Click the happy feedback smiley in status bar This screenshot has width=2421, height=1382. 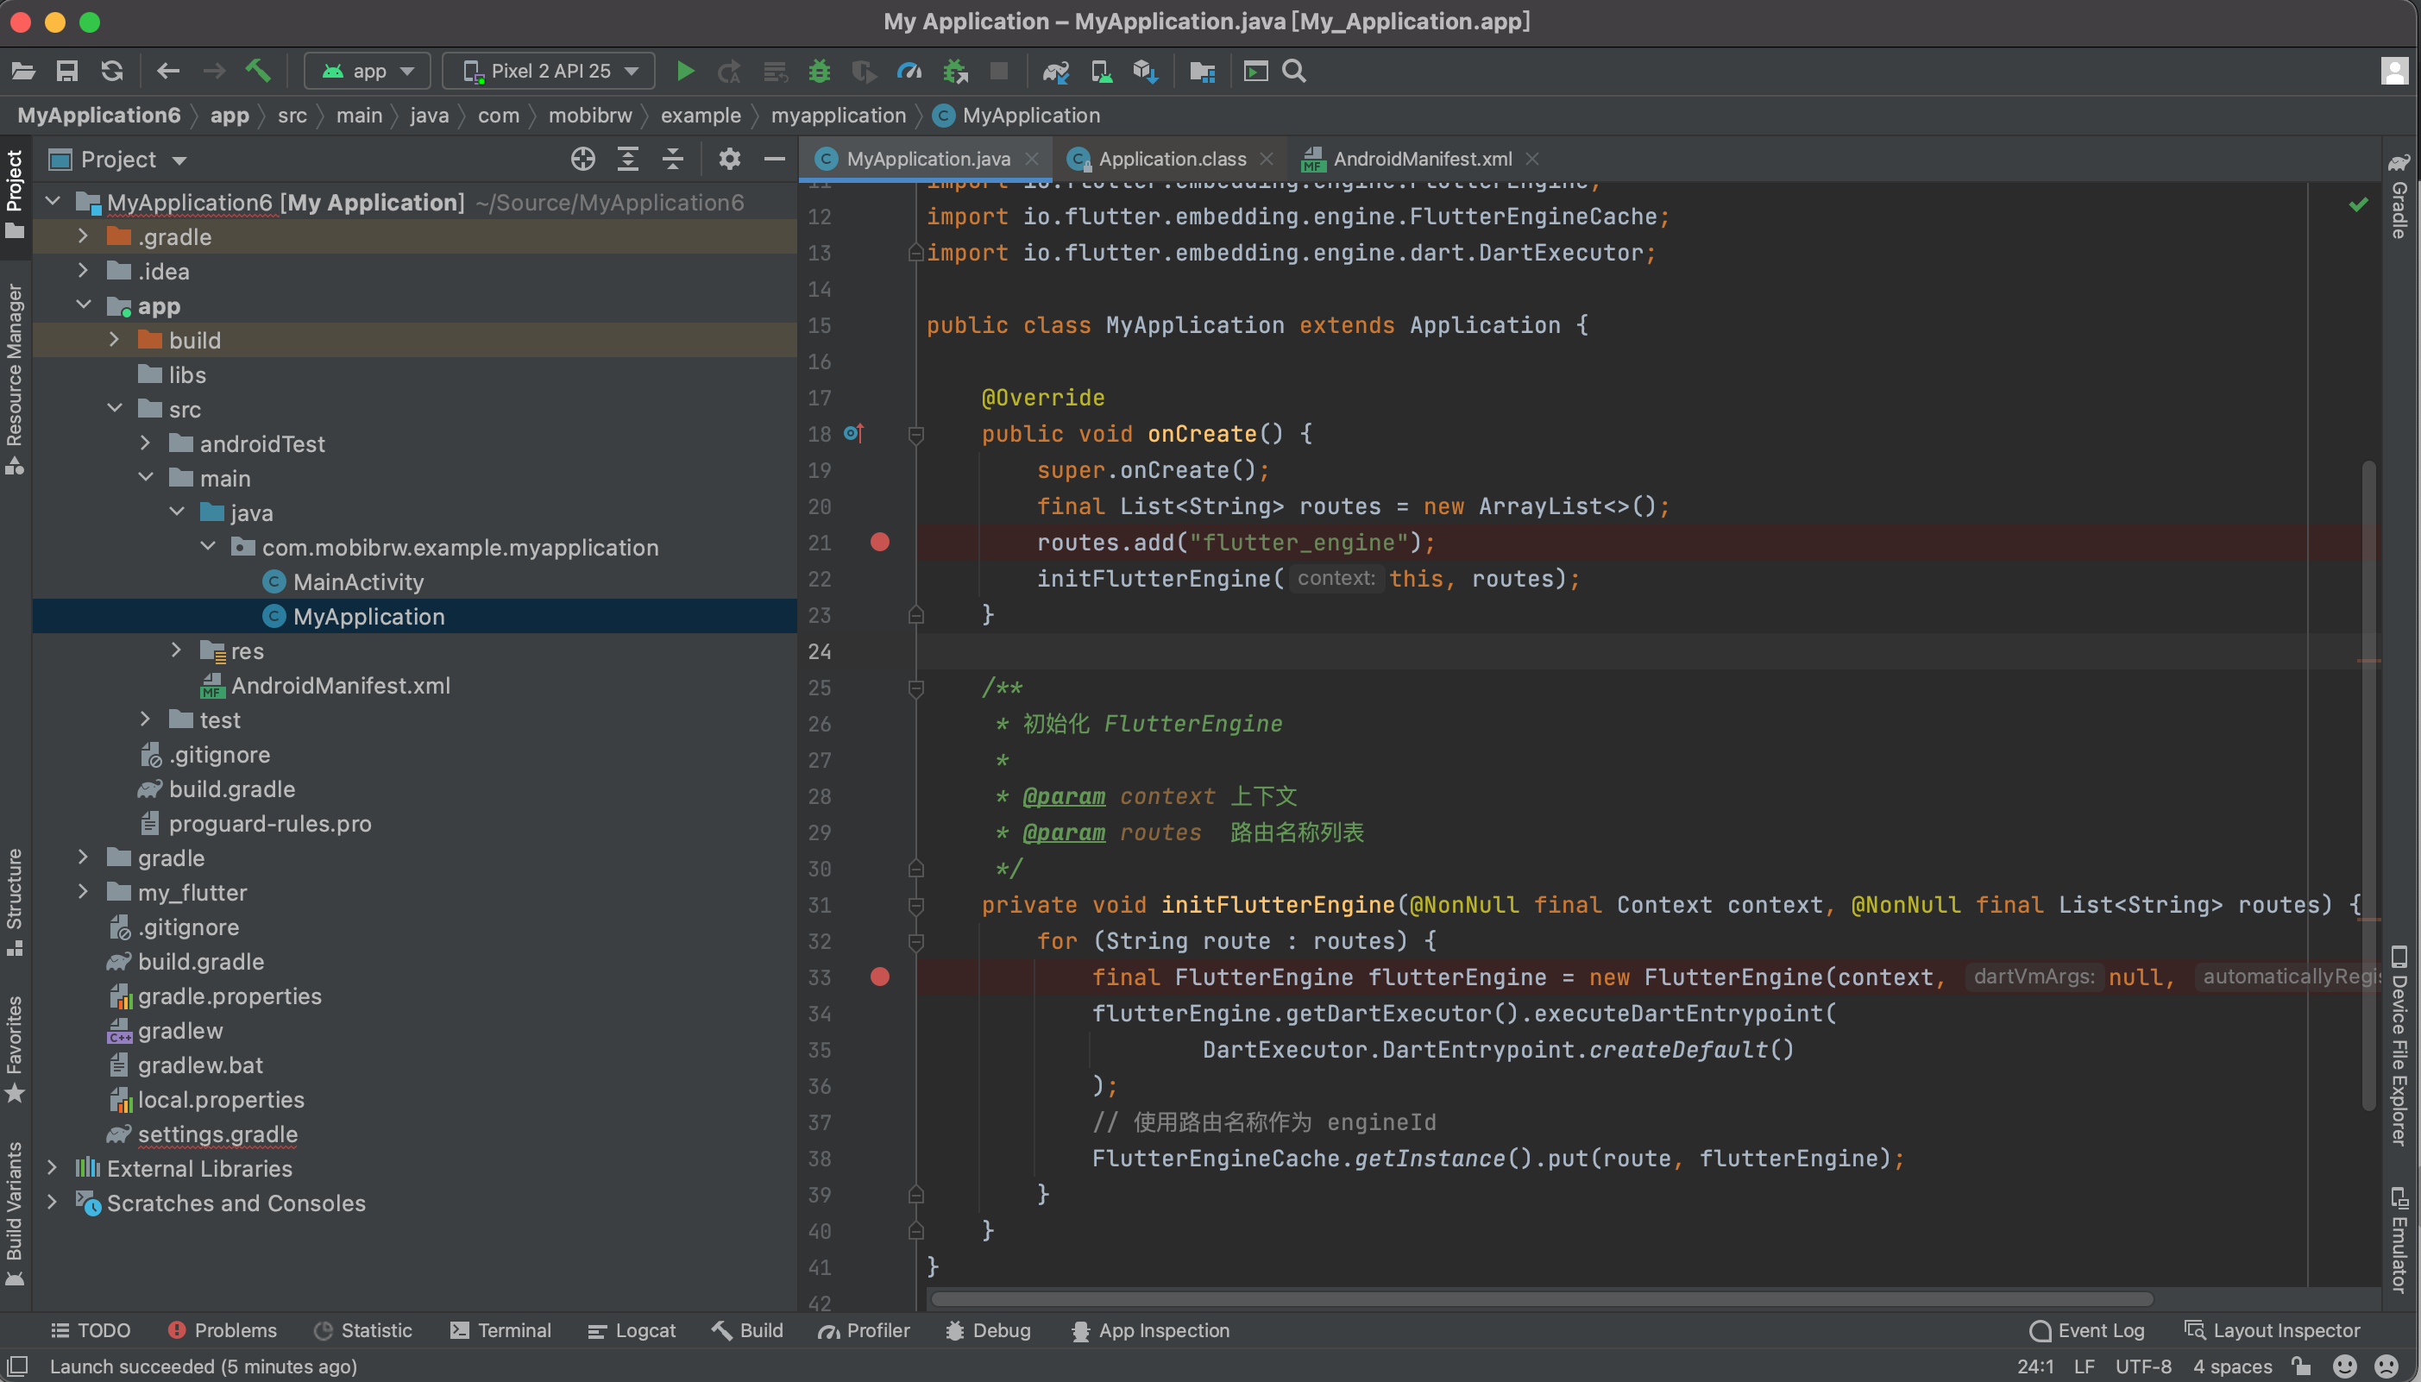[2344, 1366]
